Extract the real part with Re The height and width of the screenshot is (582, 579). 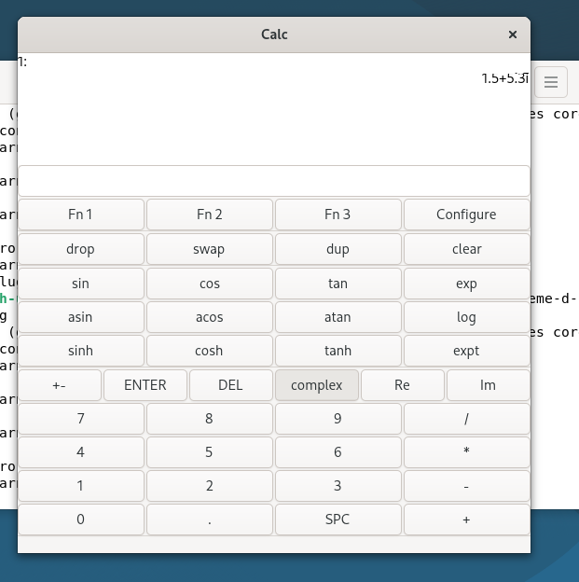[x=402, y=385]
